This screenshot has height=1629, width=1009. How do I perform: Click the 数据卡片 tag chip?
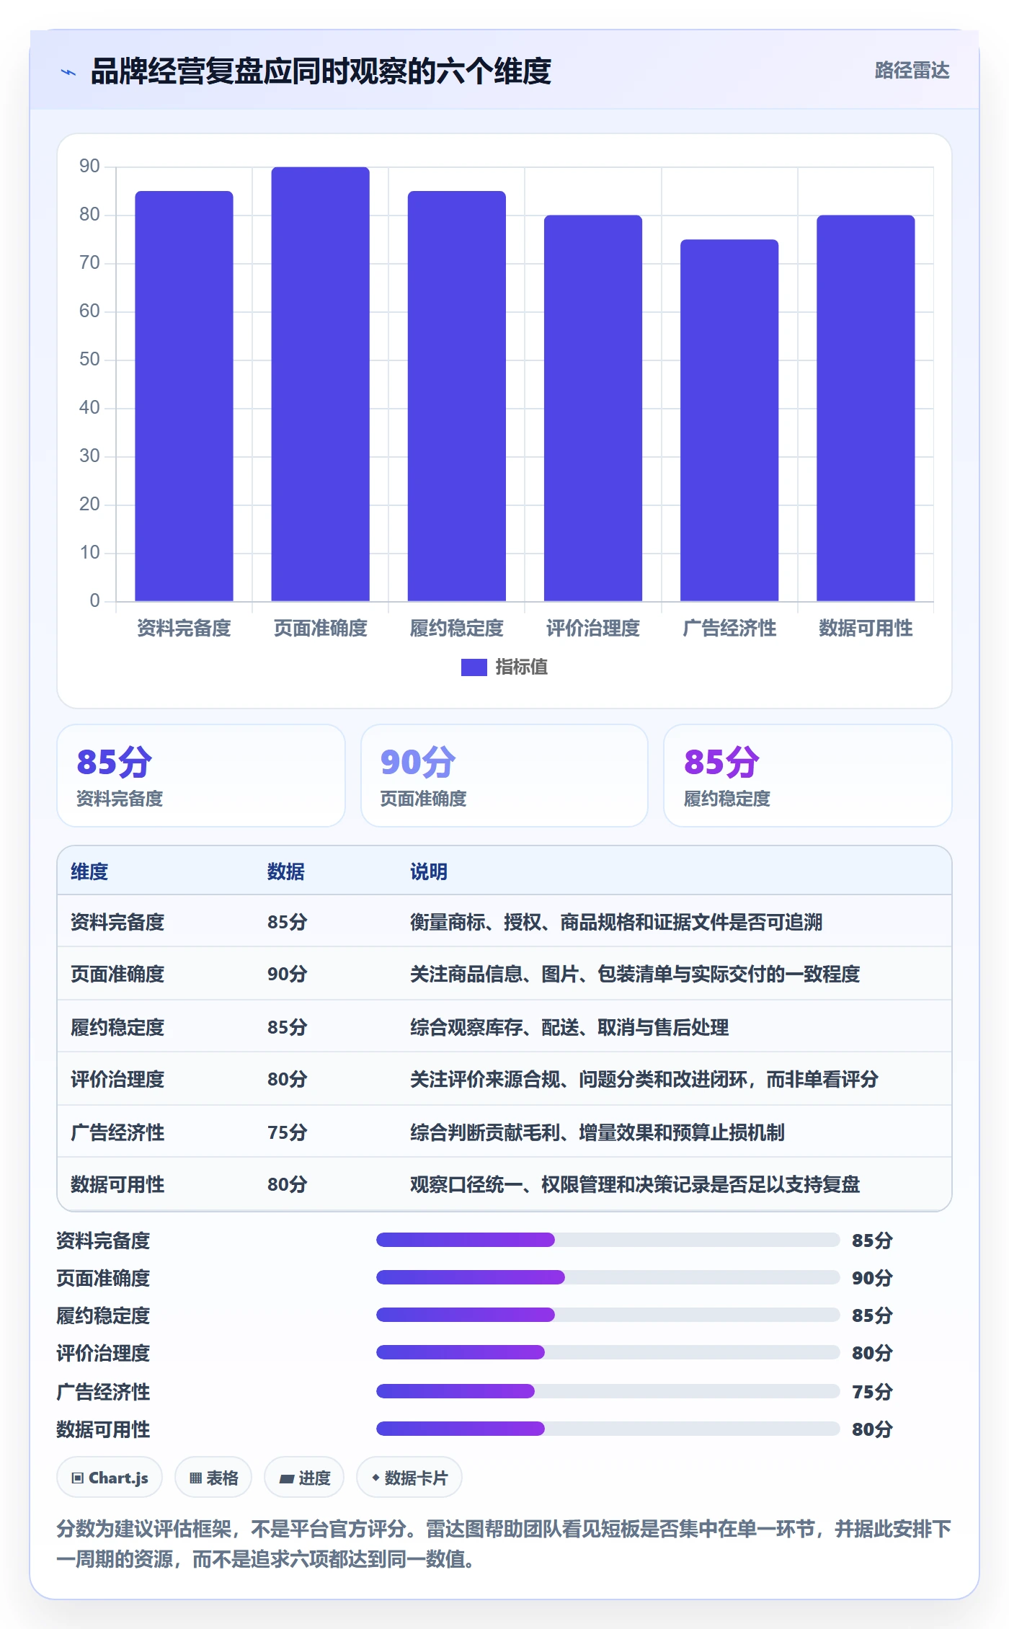pos(409,1478)
